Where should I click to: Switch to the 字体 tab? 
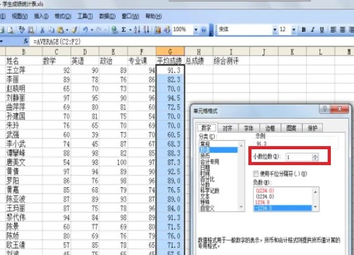click(x=248, y=128)
